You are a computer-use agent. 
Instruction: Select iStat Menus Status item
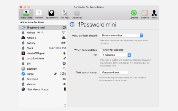pyautogui.click(x=43, y=89)
